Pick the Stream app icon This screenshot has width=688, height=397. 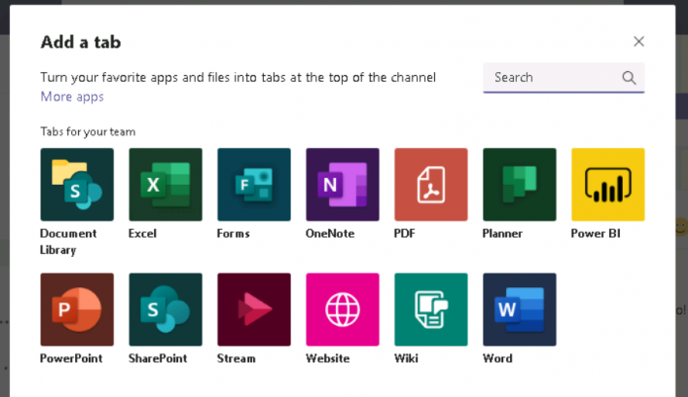coord(254,309)
